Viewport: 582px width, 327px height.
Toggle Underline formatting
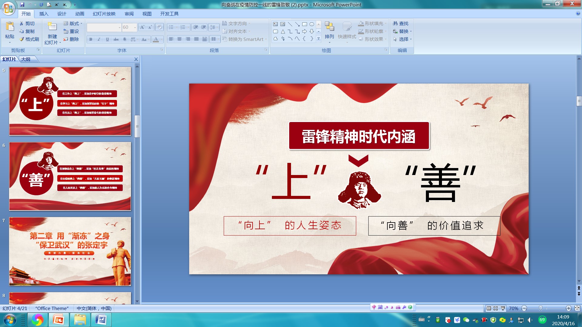pyautogui.click(x=107, y=39)
